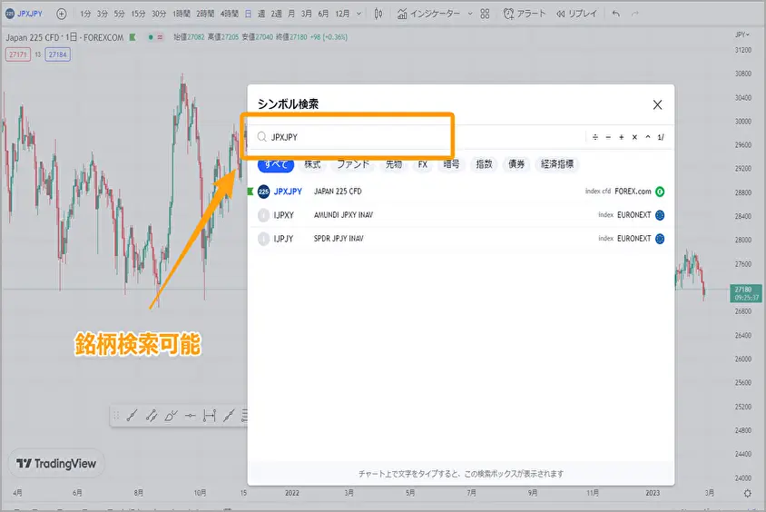Select the 12月 timeframe

click(342, 14)
